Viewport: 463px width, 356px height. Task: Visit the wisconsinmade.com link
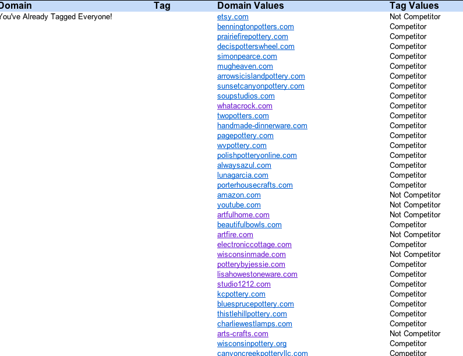pos(251,255)
